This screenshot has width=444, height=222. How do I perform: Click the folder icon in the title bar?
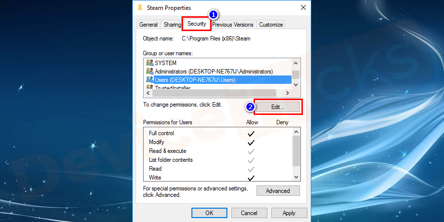coord(141,7)
